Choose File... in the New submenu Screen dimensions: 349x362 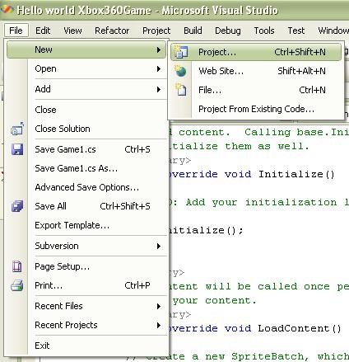tap(256, 90)
